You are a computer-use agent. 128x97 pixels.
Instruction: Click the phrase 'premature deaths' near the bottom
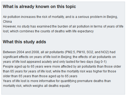tap(90, 81)
